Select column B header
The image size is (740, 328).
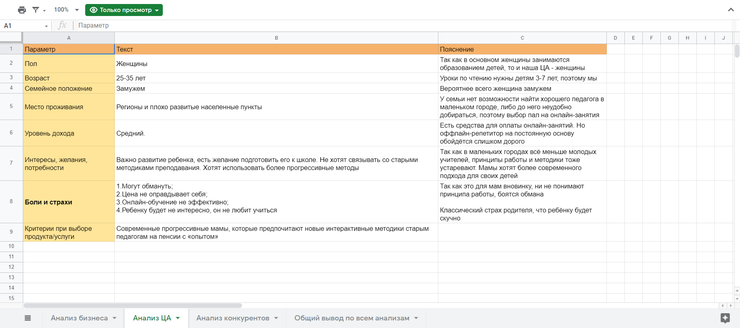(276, 38)
